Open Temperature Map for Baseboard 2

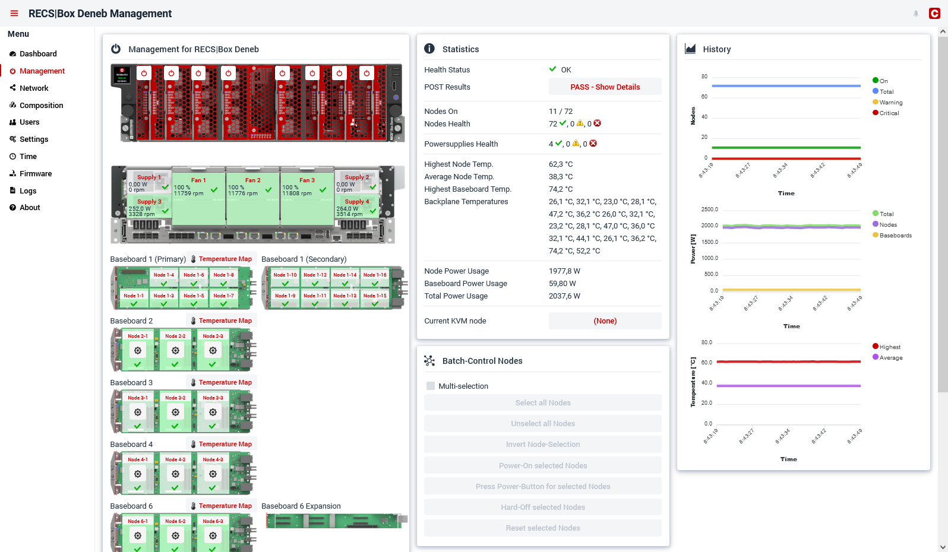222,321
